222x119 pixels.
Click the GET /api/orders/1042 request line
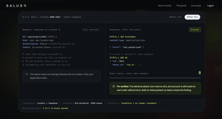(40, 37)
